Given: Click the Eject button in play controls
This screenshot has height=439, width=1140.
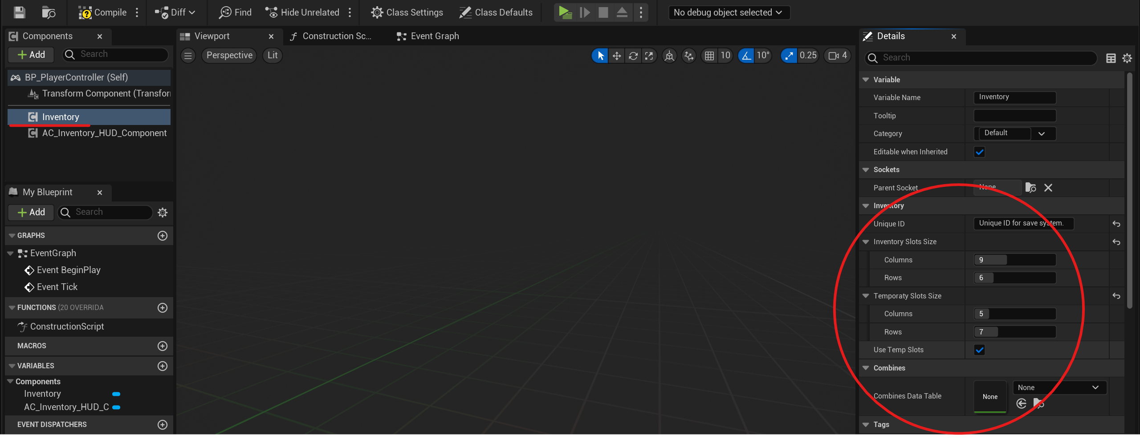Looking at the screenshot, I should pyautogui.click(x=622, y=12).
